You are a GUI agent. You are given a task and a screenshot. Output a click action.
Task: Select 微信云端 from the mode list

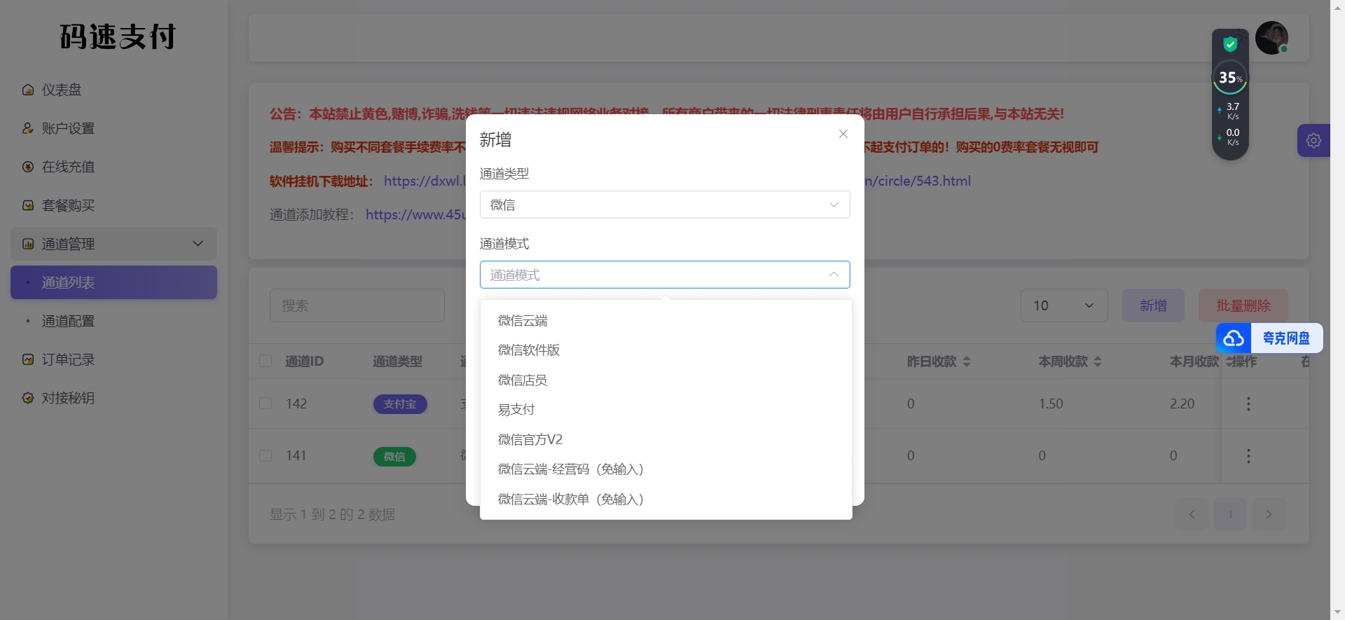[523, 321]
